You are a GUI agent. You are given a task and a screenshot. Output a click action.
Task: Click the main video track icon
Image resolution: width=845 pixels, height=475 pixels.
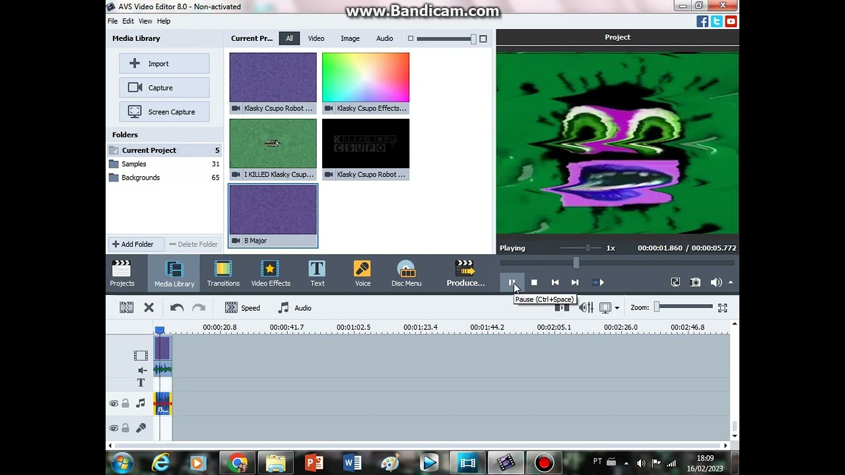141,356
